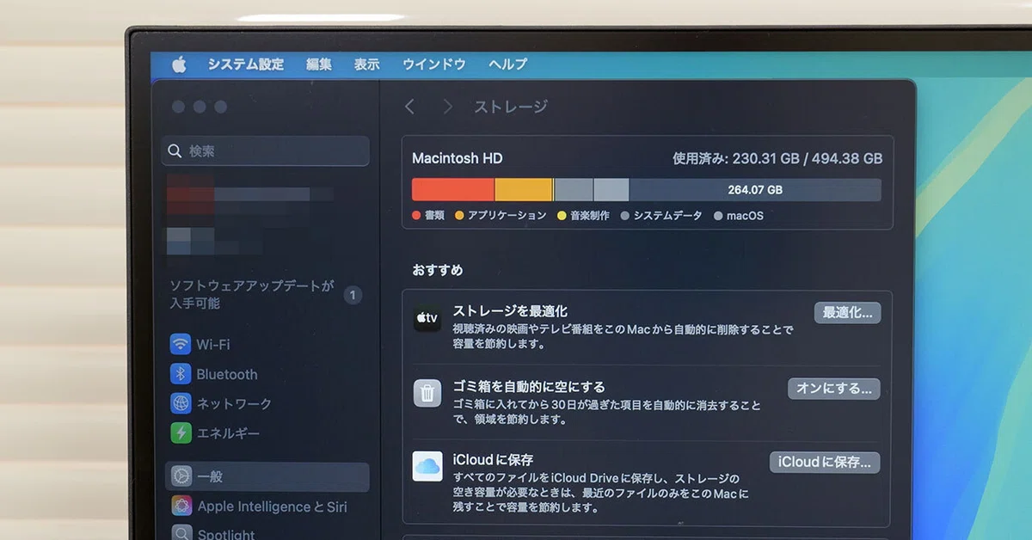
Task: Select the エネルギー lightning icon
Action: click(x=181, y=433)
